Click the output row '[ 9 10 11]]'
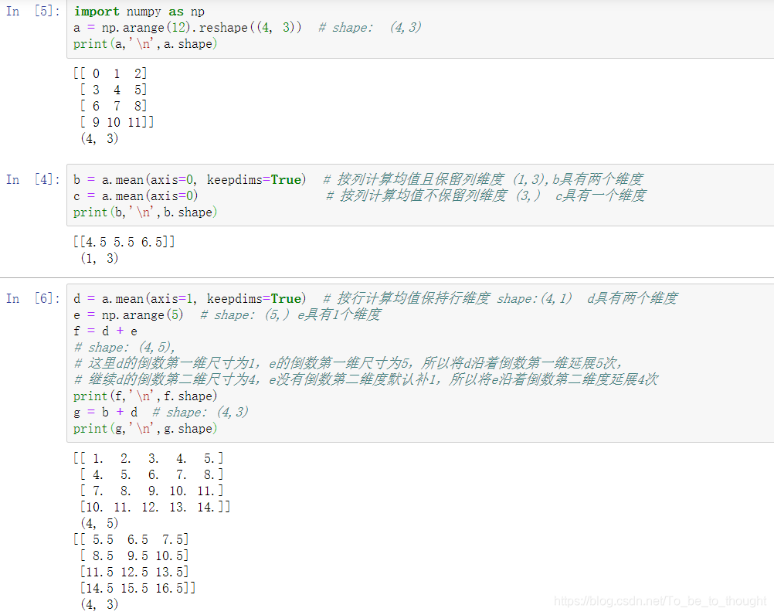774x615 pixels. (x=117, y=122)
